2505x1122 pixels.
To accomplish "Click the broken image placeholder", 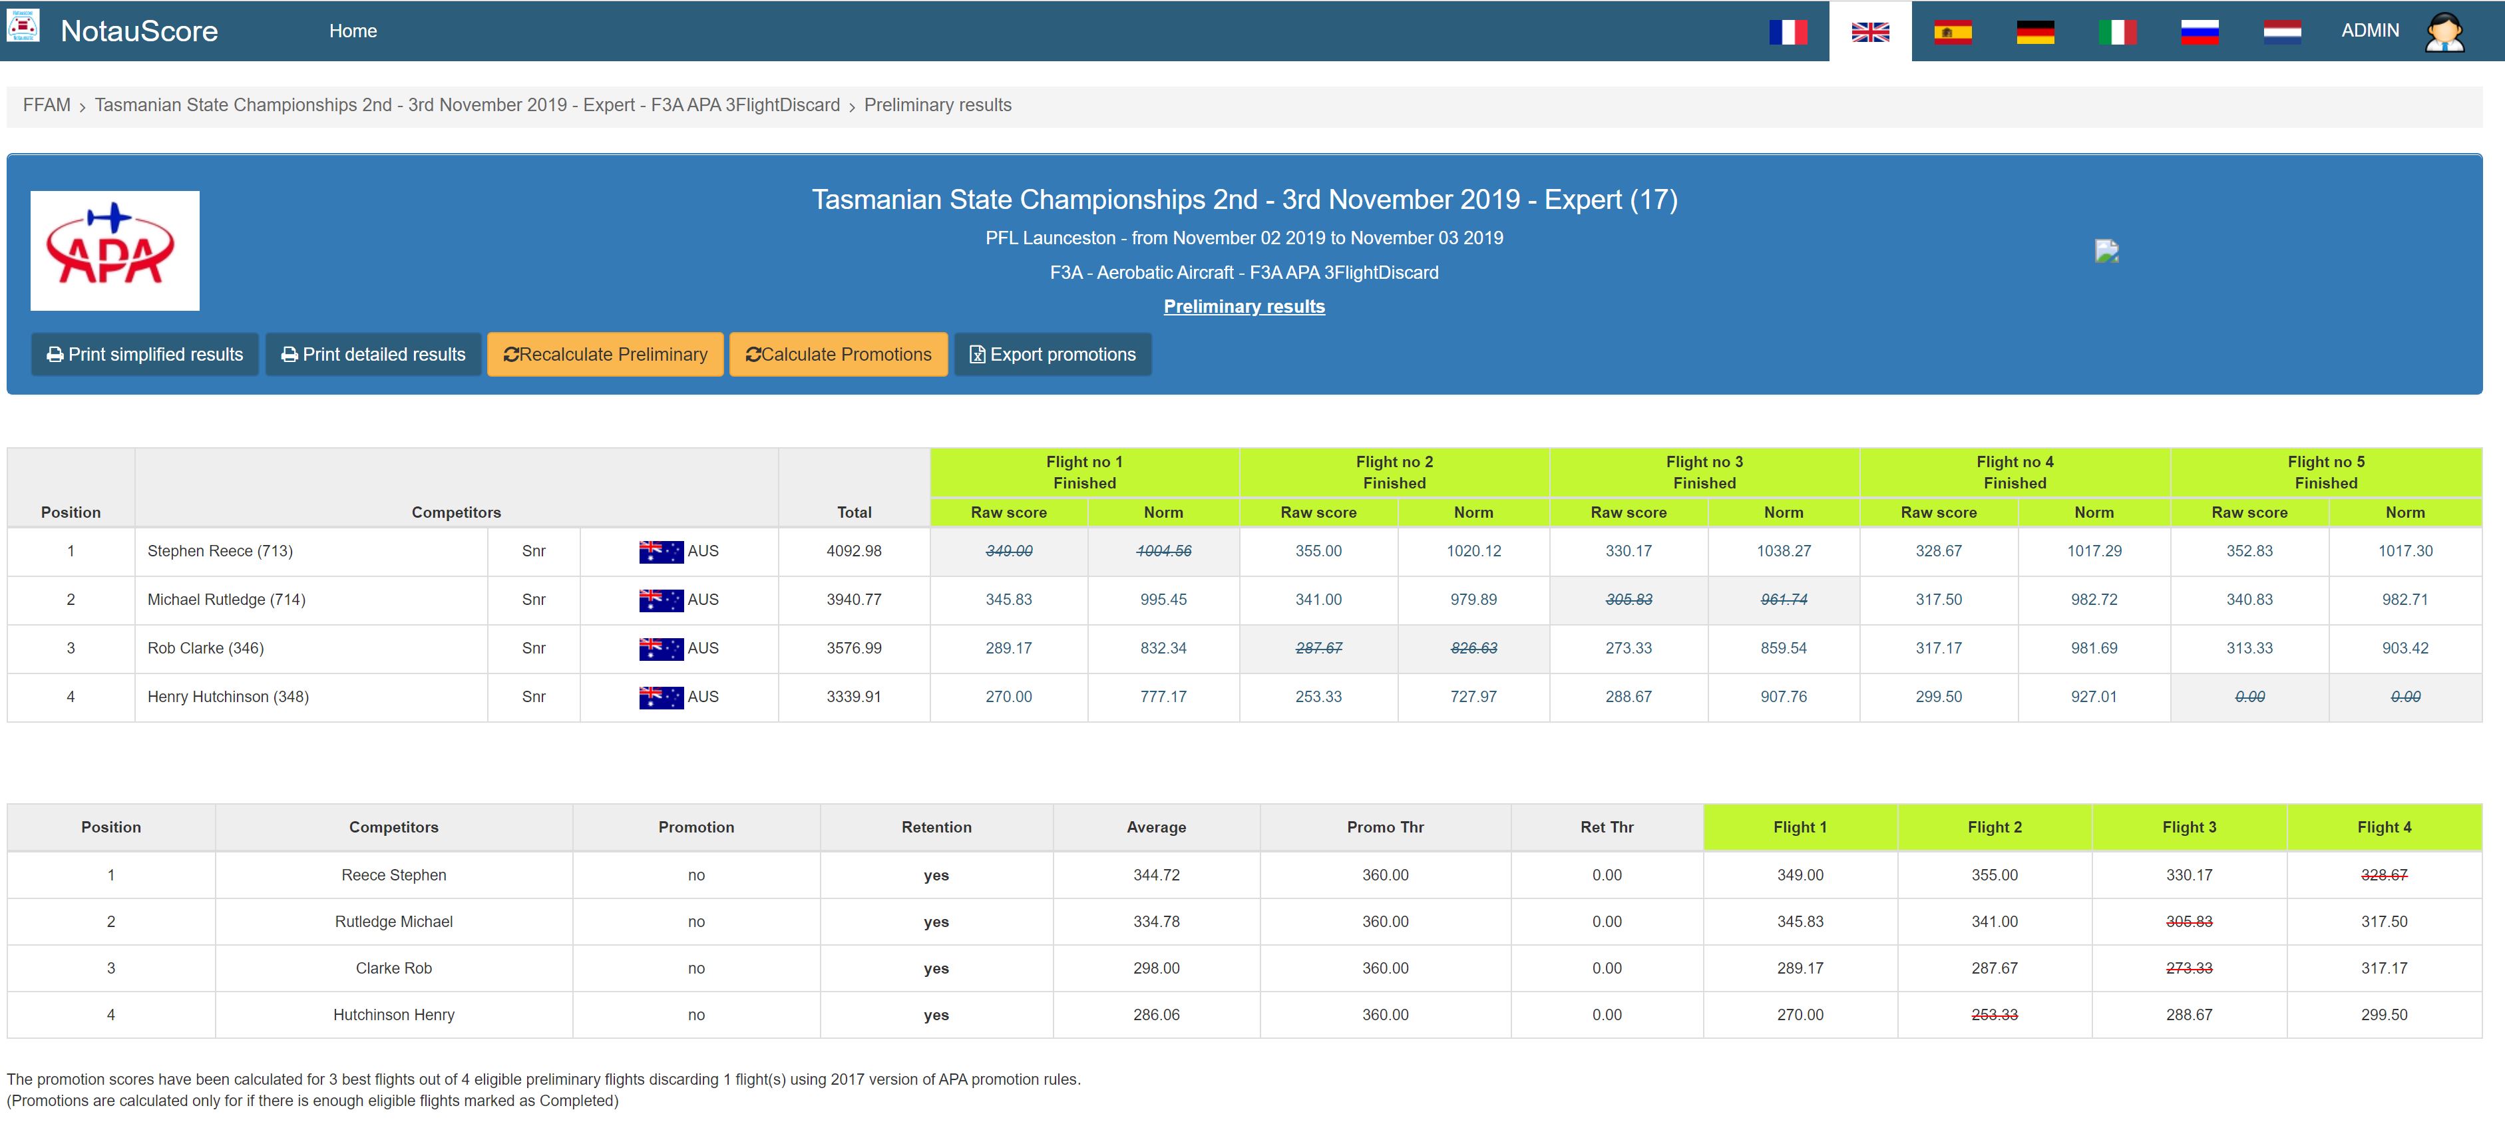I will tap(2106, 252).
